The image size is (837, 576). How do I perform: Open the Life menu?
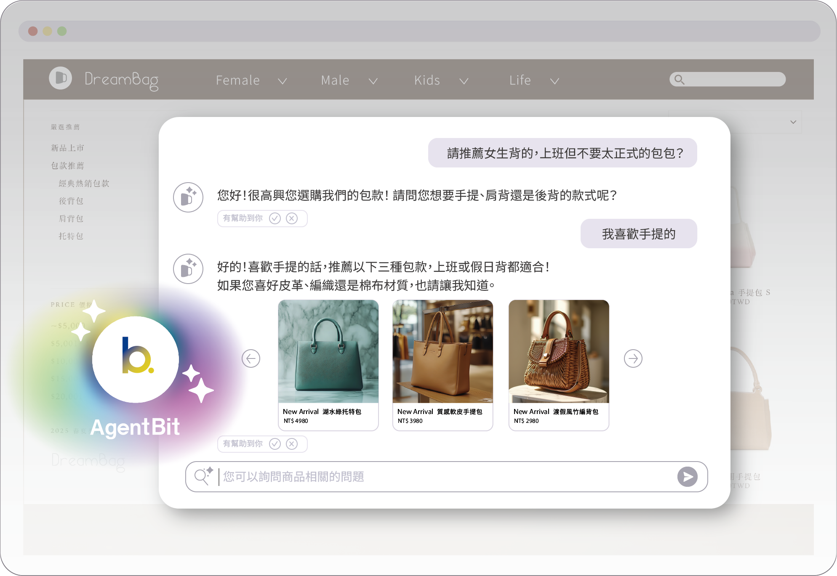pyautogui.click(x=520, y=80)
